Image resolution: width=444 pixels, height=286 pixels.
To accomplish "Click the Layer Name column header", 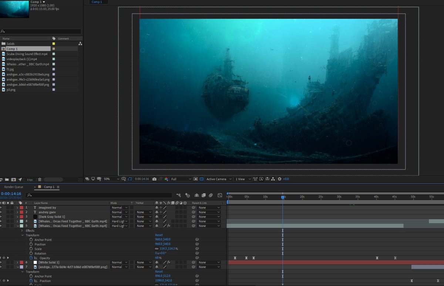I will [x=41, y=203].
